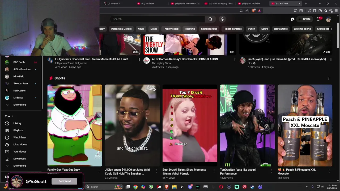Screen dimensions: 340x191
Task: Open File Explorer from the taskbar
Action: 174,187
